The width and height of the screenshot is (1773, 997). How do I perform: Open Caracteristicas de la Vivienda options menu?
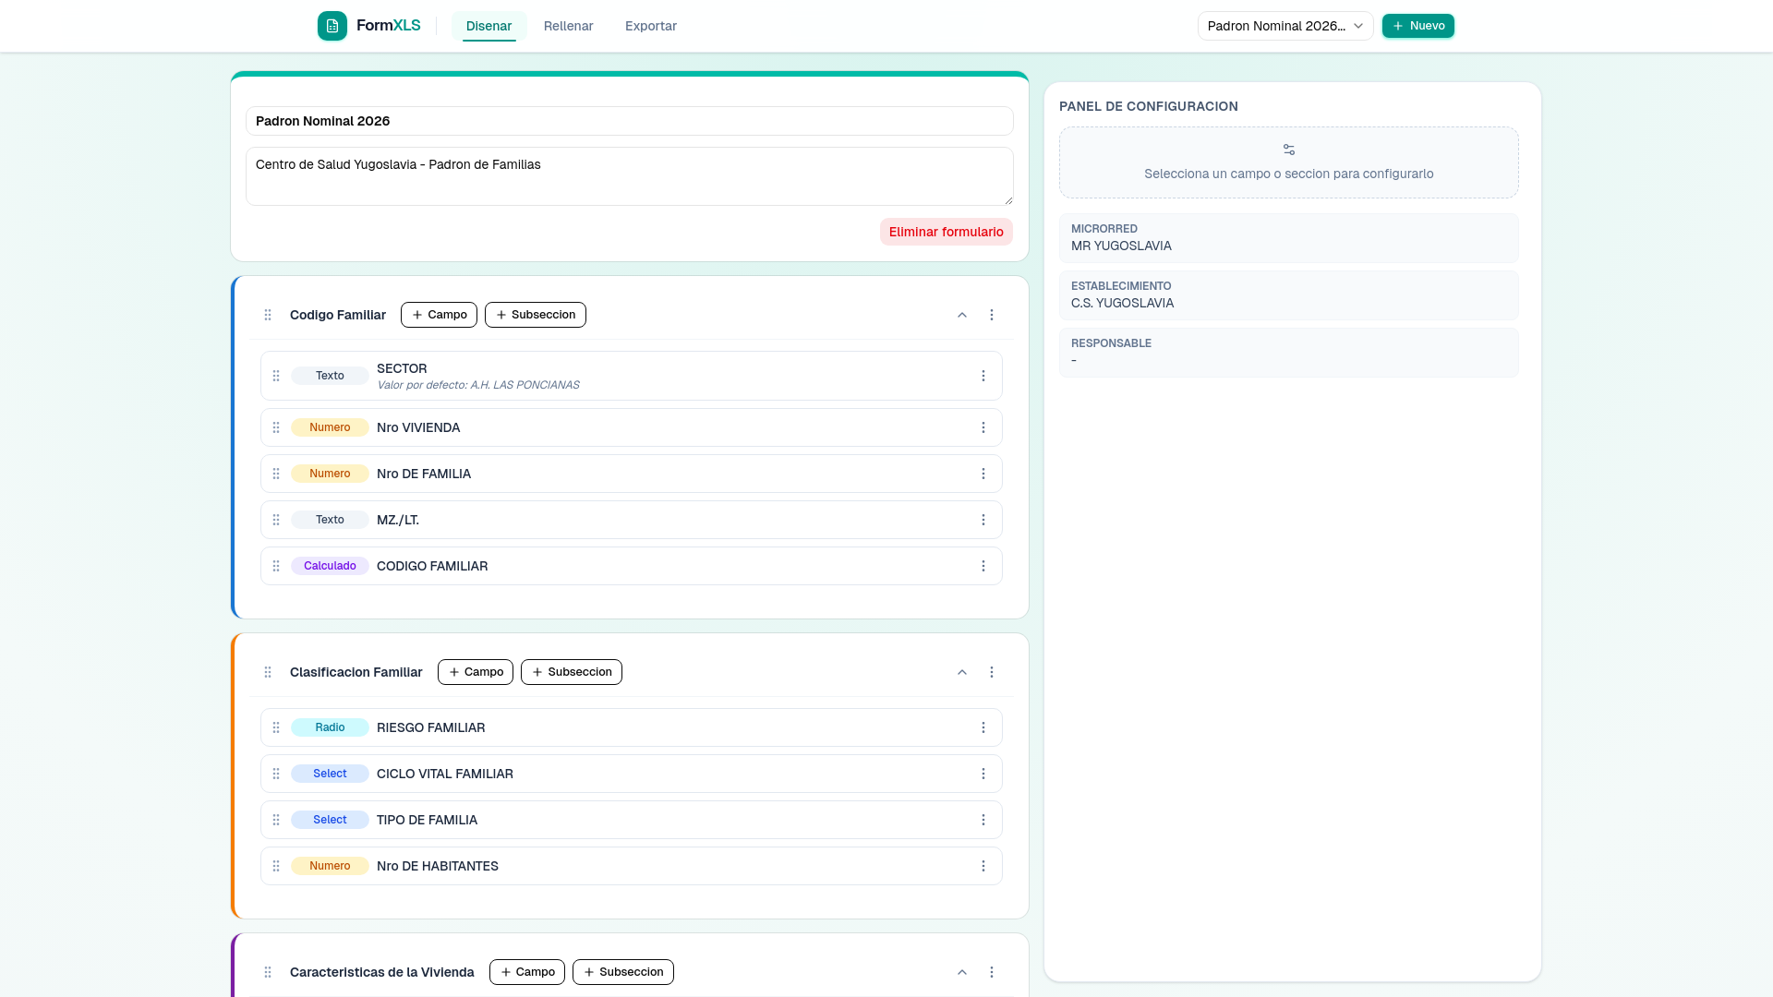992,972
